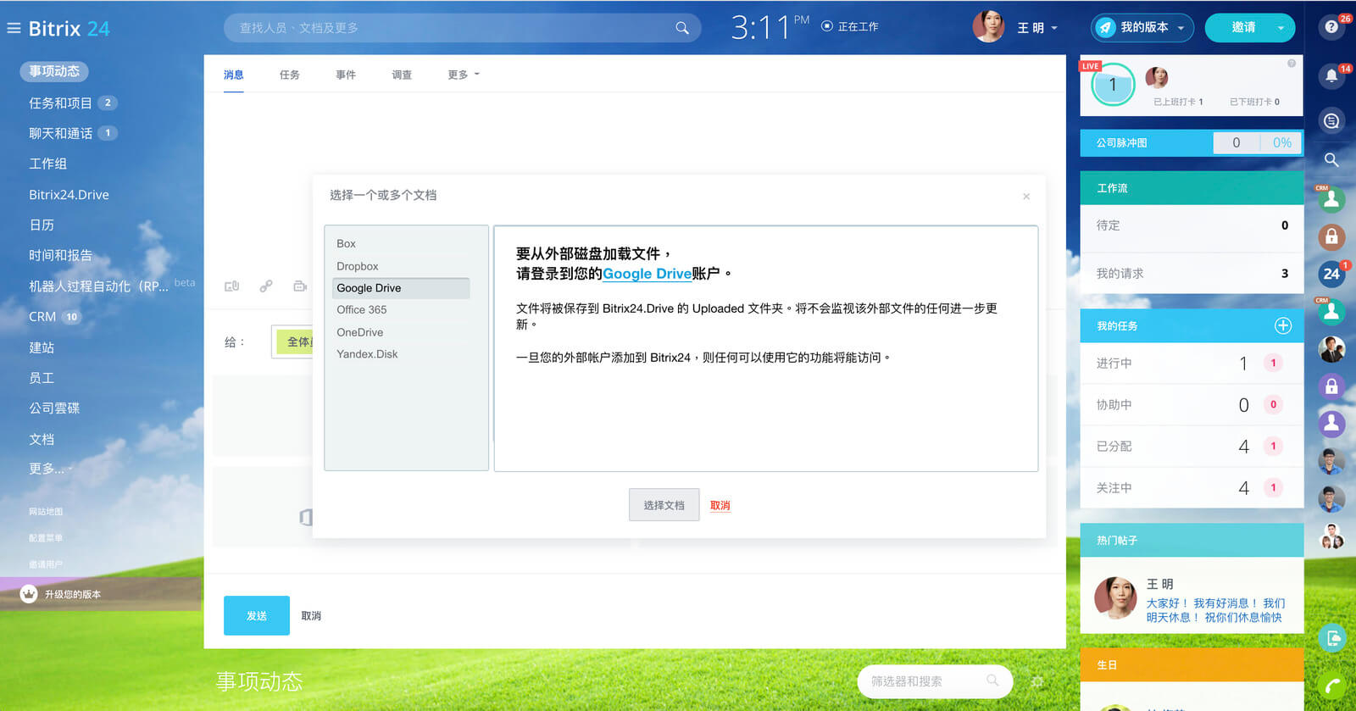Open the 进行中 tasks row
The image size is (1356, 711).
[1192, 363]
